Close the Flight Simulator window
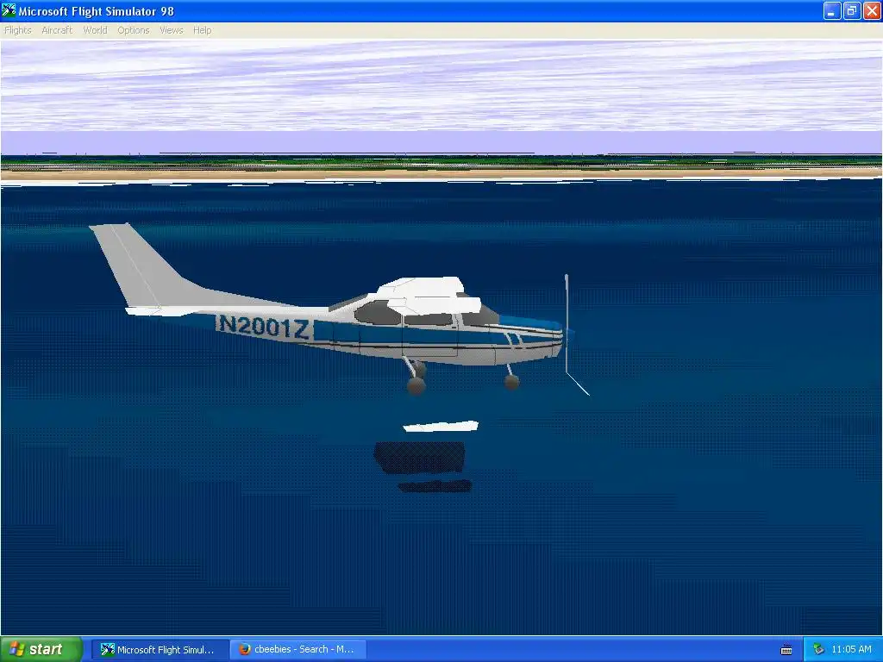This screenshot has height=662, width=883. (872, 10)
